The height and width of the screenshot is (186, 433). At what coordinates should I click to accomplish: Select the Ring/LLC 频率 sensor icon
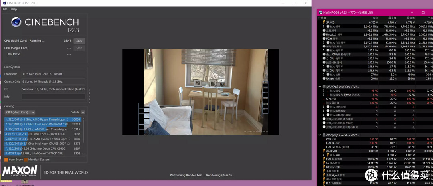324,34
